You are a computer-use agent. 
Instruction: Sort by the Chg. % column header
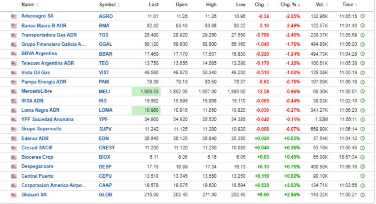click(291, 5)
